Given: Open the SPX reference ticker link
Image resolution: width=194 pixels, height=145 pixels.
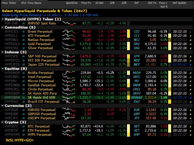Looking at the screenshot, I should [137, 56].
